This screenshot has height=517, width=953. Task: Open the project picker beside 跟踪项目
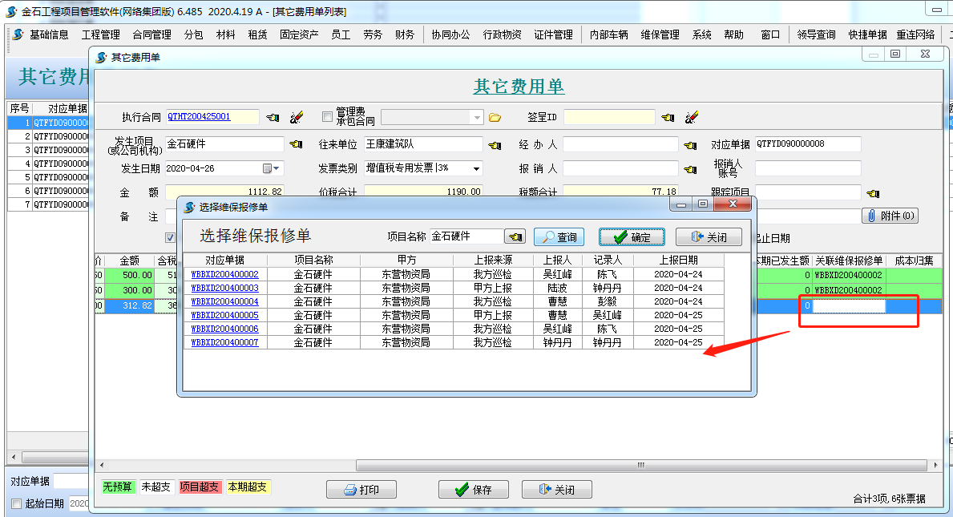(873, 192)
